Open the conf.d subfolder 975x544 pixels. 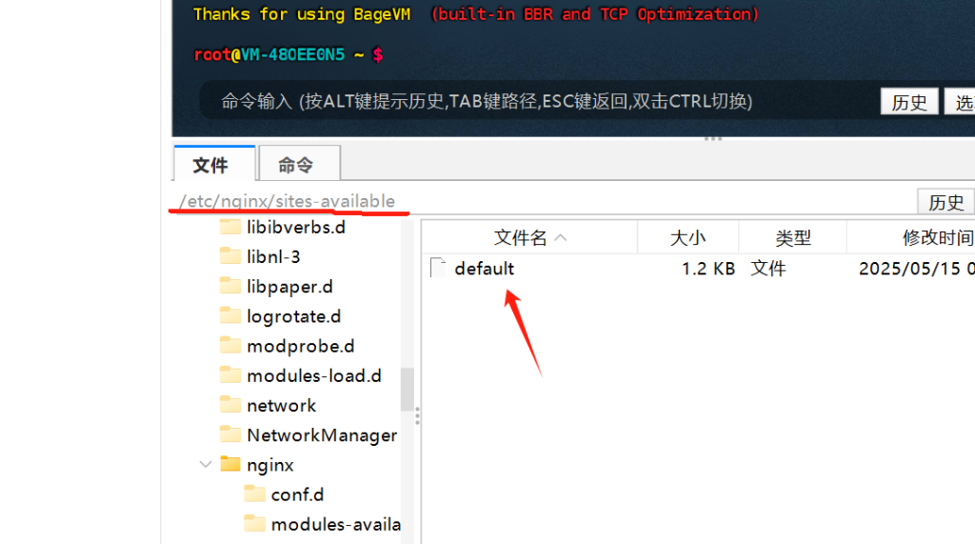pyautogui.click(x=297, y=494)
